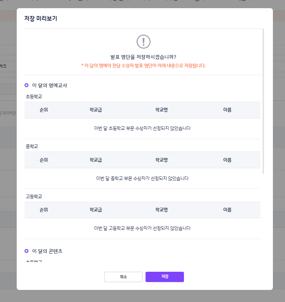This screenshot has width=285, height=302.
Task: Click the 순위 header in the 초등학교 table
Action: point(44,110)
